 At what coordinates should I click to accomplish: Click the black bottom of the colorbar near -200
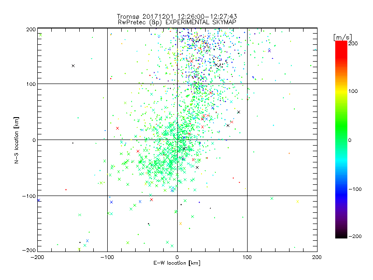[x=341, y=235]
